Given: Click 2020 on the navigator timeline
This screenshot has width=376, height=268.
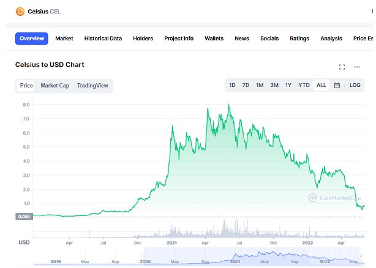Looking at the screenshot, I should pyautogui.click(x=145, y=261).
